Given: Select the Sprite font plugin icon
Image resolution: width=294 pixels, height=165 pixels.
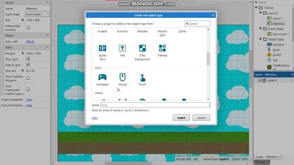Looking at the screenshot, I should [x=102, y=48].
